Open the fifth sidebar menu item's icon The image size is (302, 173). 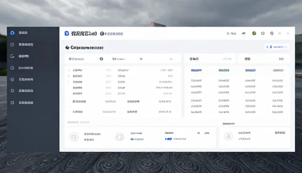12,79
